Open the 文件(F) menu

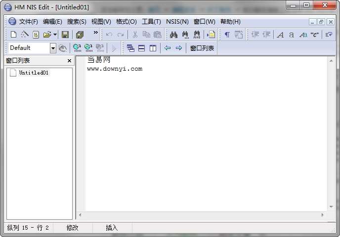(x=28, y=22)
